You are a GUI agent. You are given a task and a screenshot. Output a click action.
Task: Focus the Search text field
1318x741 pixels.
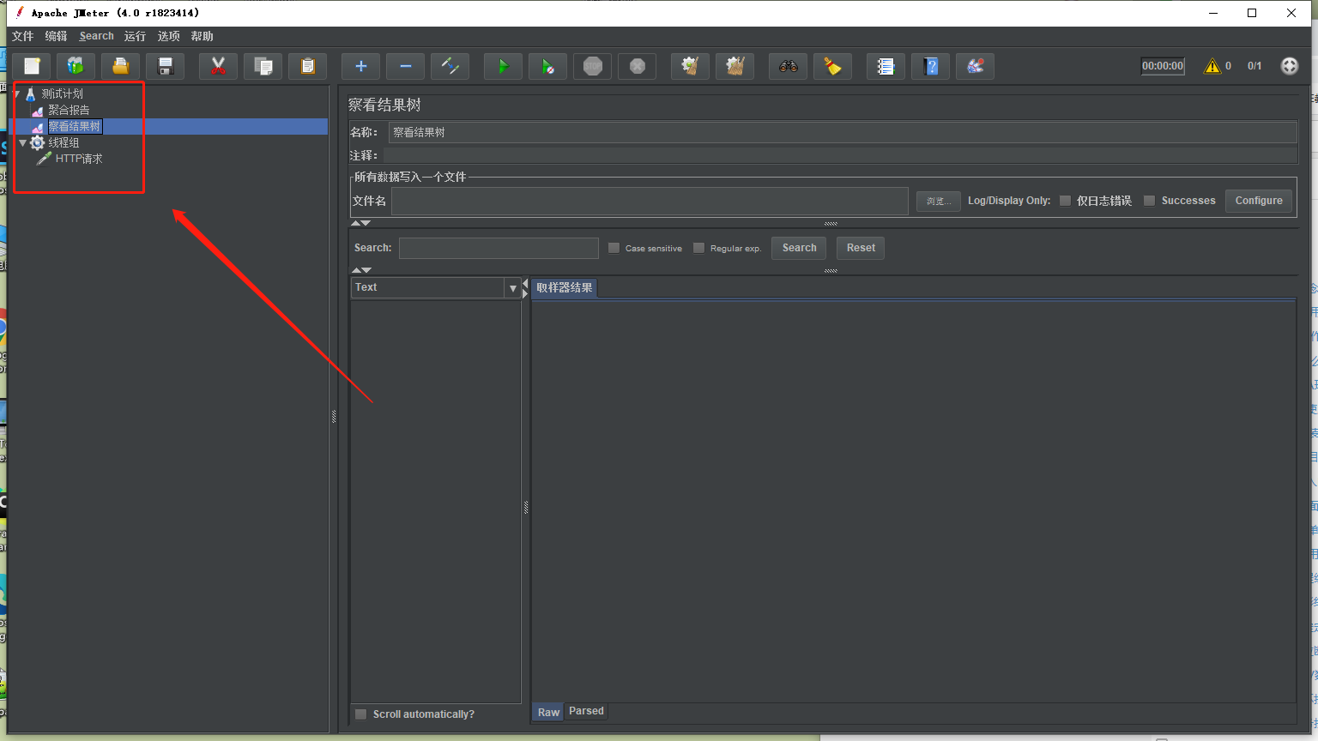coord(499,248)
